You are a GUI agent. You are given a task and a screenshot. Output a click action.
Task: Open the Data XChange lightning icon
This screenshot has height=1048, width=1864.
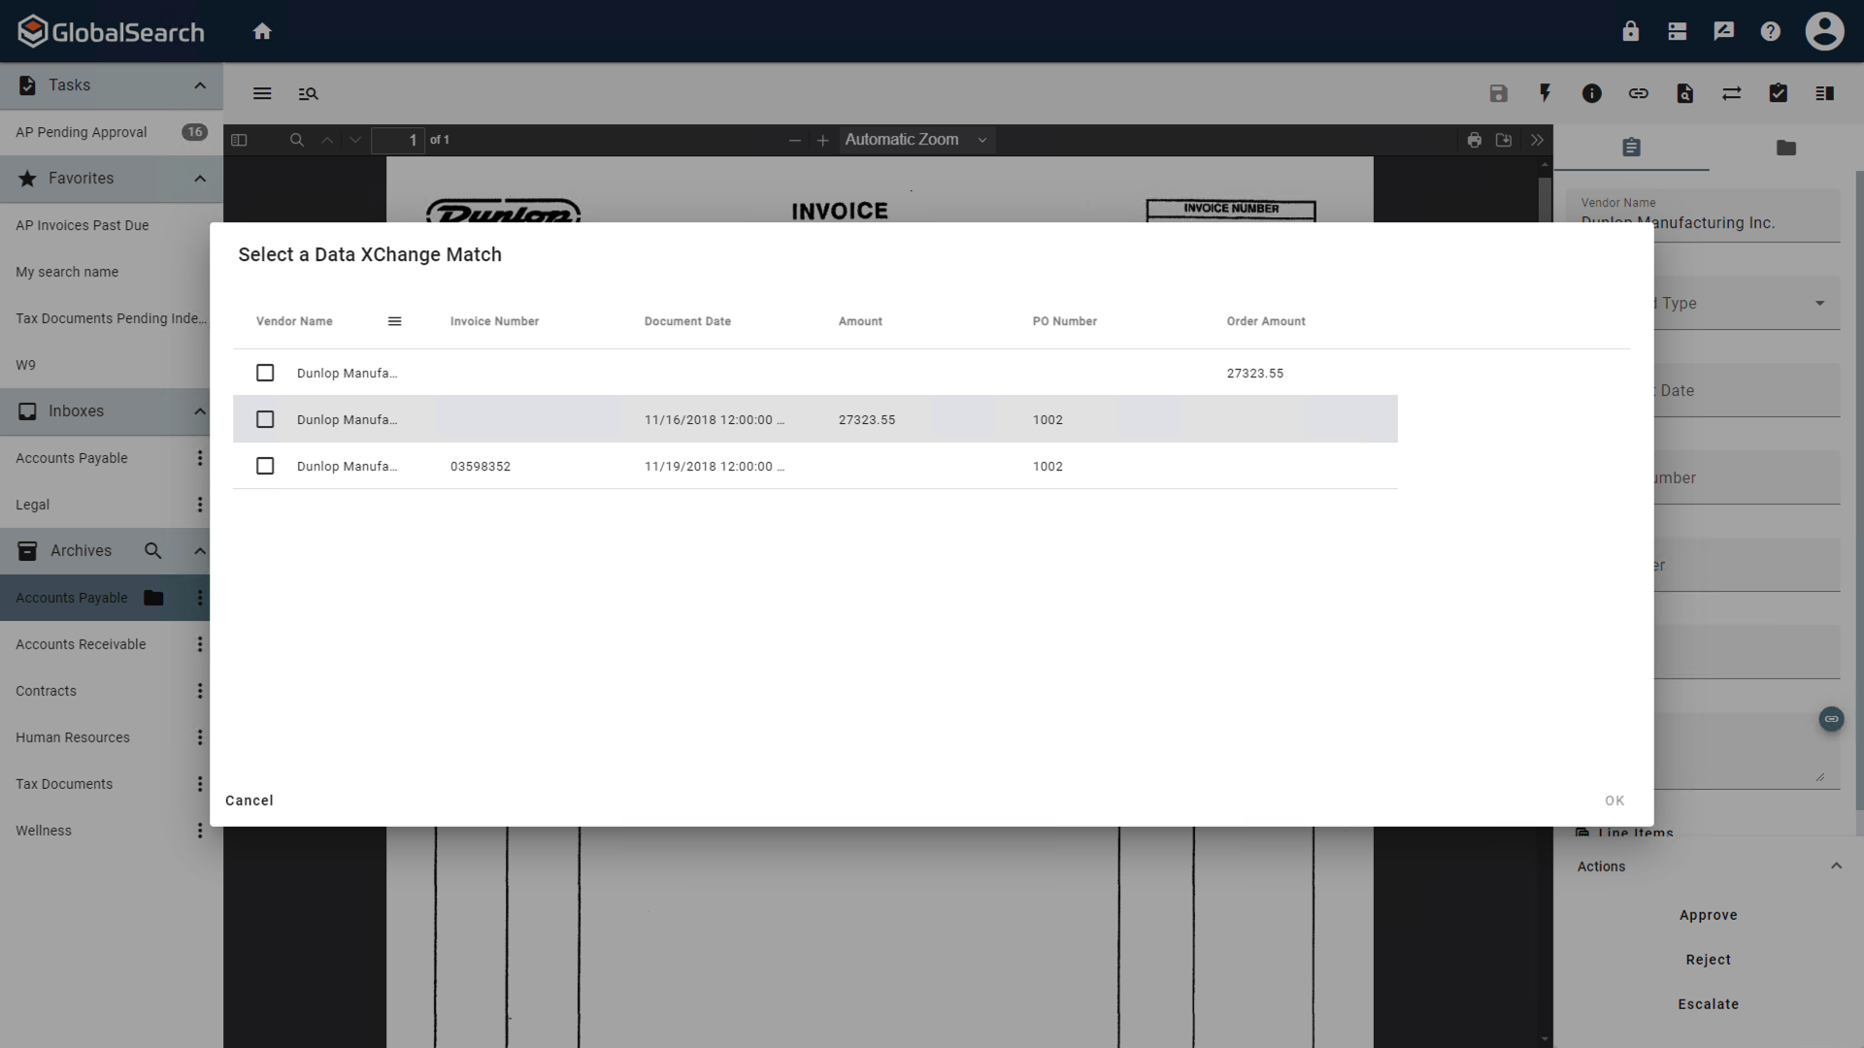click(x=1545, y=93)
